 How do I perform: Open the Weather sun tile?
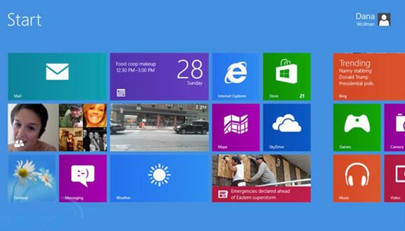coord(159,178)
